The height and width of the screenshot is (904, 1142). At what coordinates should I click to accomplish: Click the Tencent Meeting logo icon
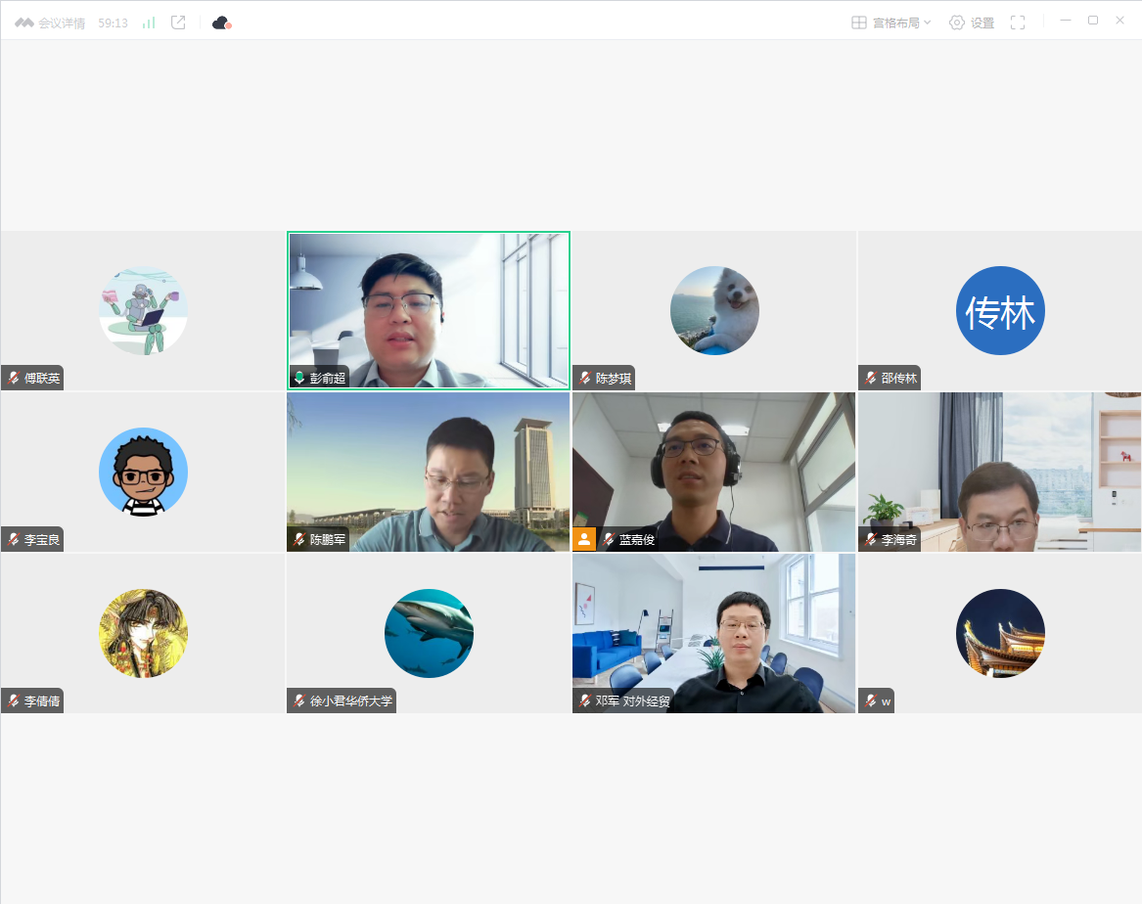tap(24, 23)
